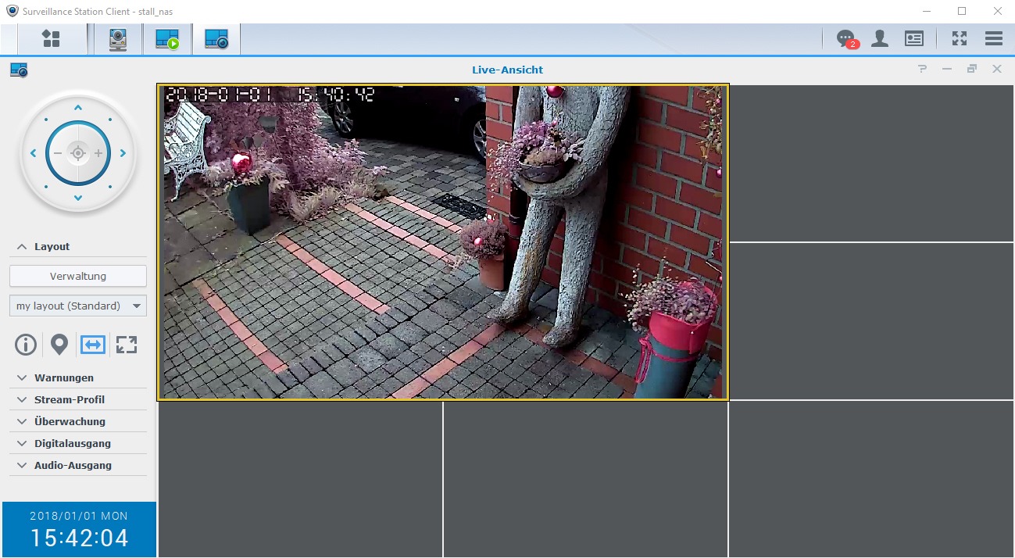Minimize the Live-Ansicht inner window
This screenshot has width=1015, height=558.
click(947, 69)
